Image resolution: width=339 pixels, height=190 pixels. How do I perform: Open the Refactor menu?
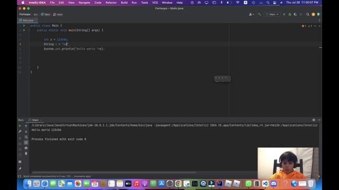111,3
